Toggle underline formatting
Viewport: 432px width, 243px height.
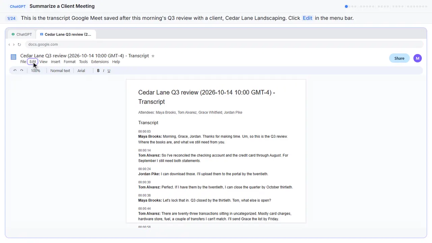coord(109,71)
